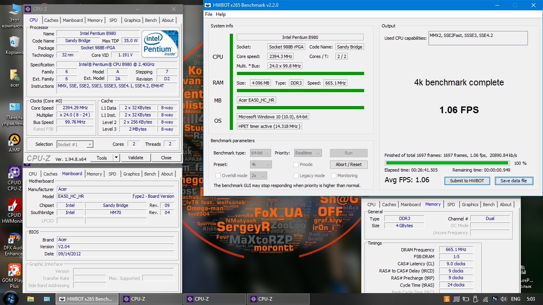
Task: Click the Validate button in CPU-Z
Action: tap(136, 158)
